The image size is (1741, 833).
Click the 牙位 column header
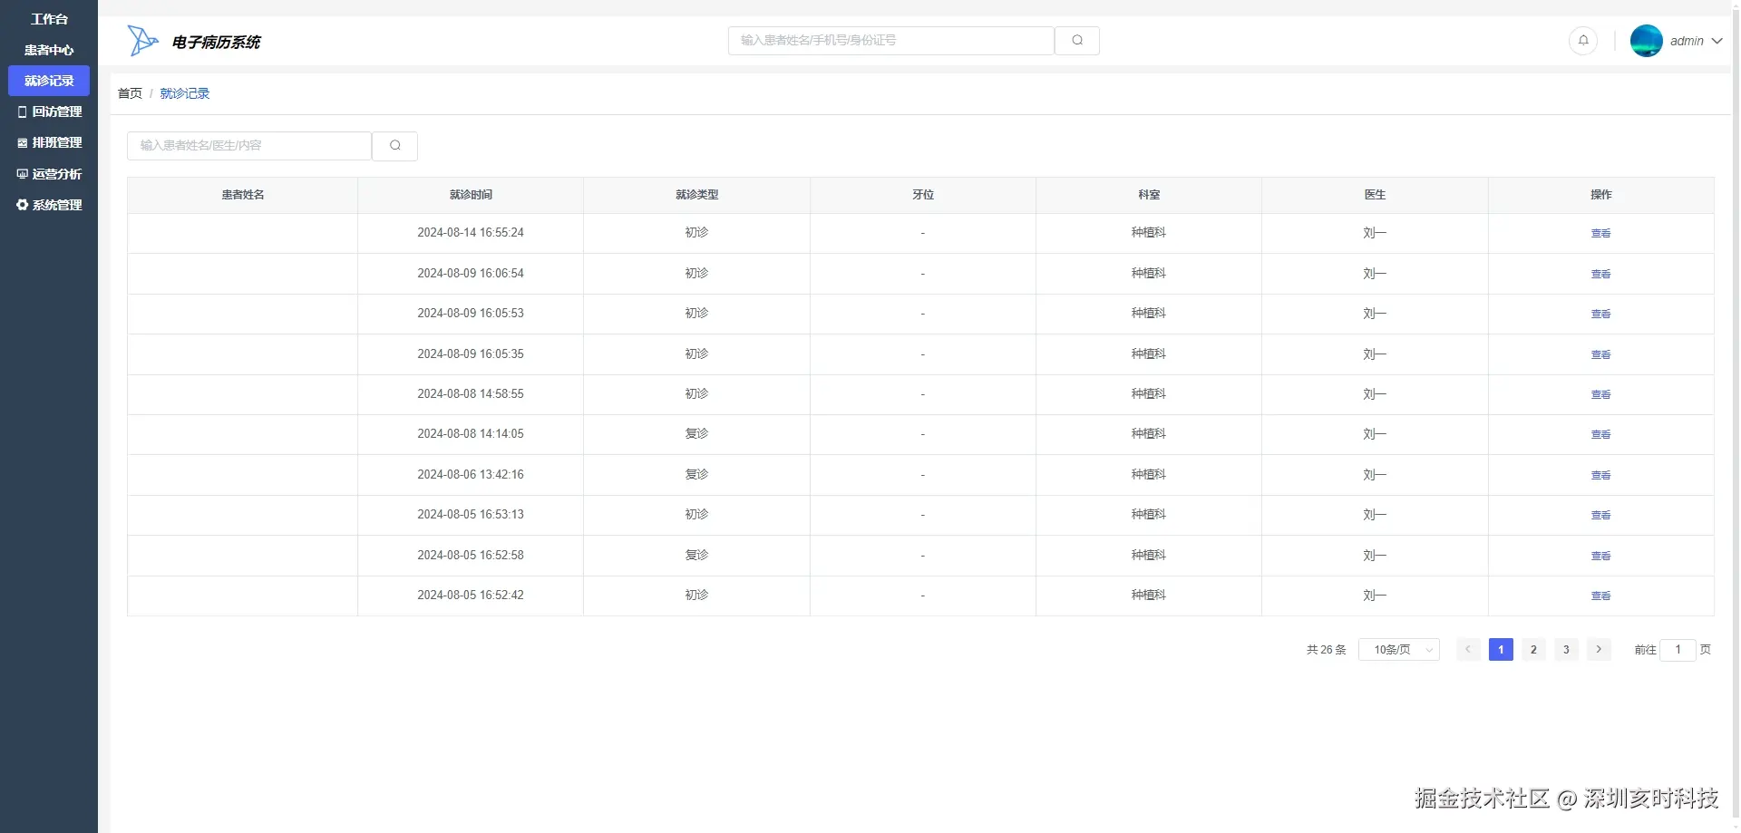pyautogui.click(x=923, y=195)
